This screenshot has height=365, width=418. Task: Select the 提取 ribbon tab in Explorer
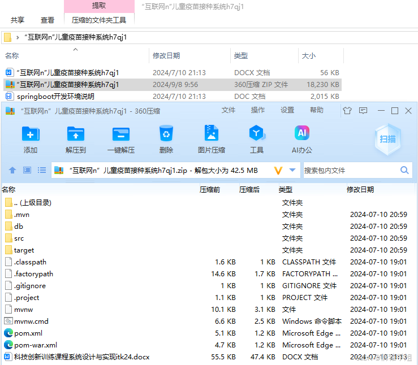99,6
